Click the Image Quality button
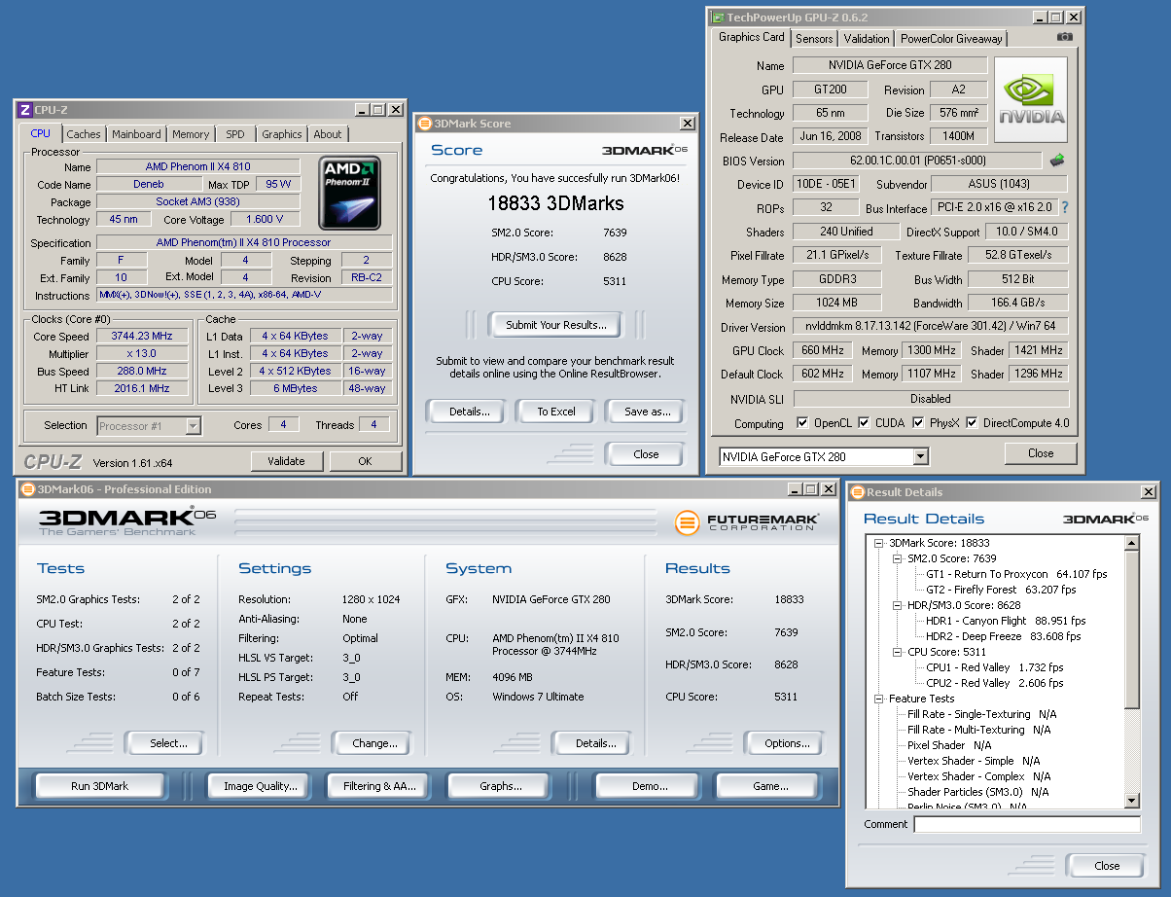This screenshot has height=897, width=1171. point(260,786)
